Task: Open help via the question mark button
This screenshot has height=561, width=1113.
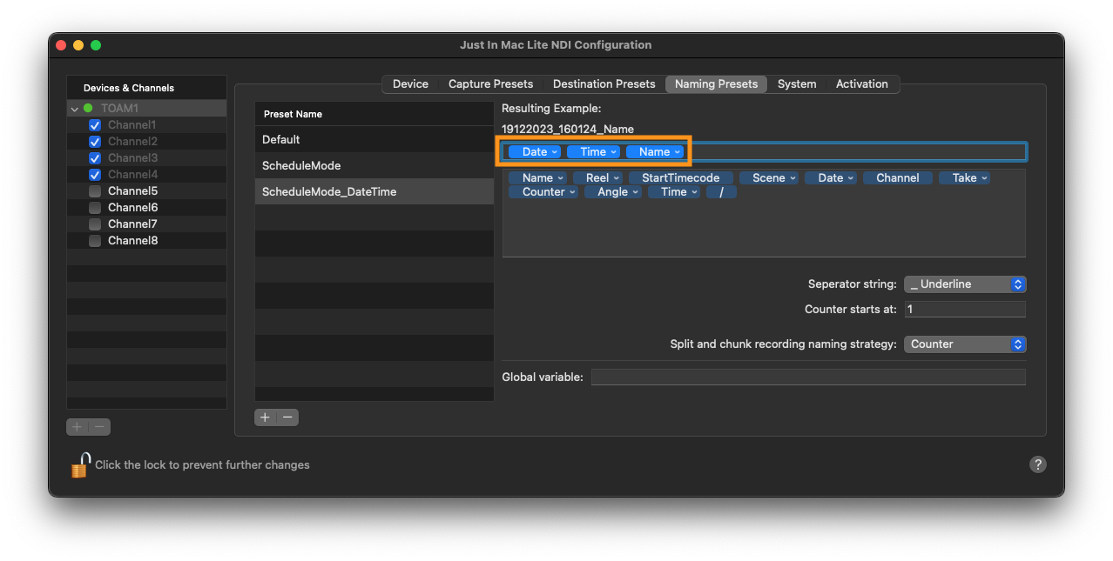Action: coord(1037,464)
